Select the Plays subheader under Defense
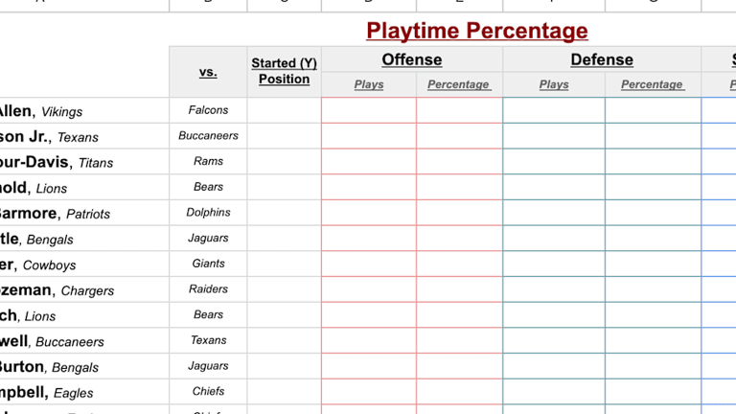736x414 pixels. (554, 84)
